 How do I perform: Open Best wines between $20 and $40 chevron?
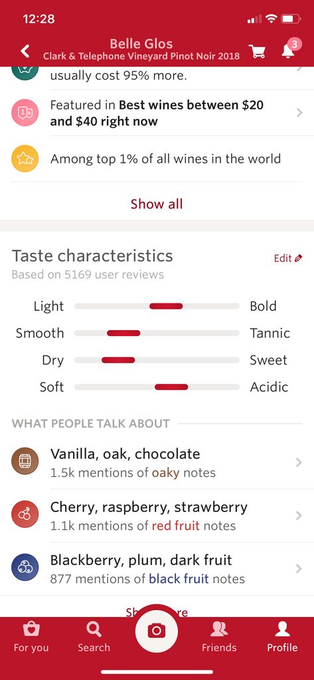coord(299,113)
